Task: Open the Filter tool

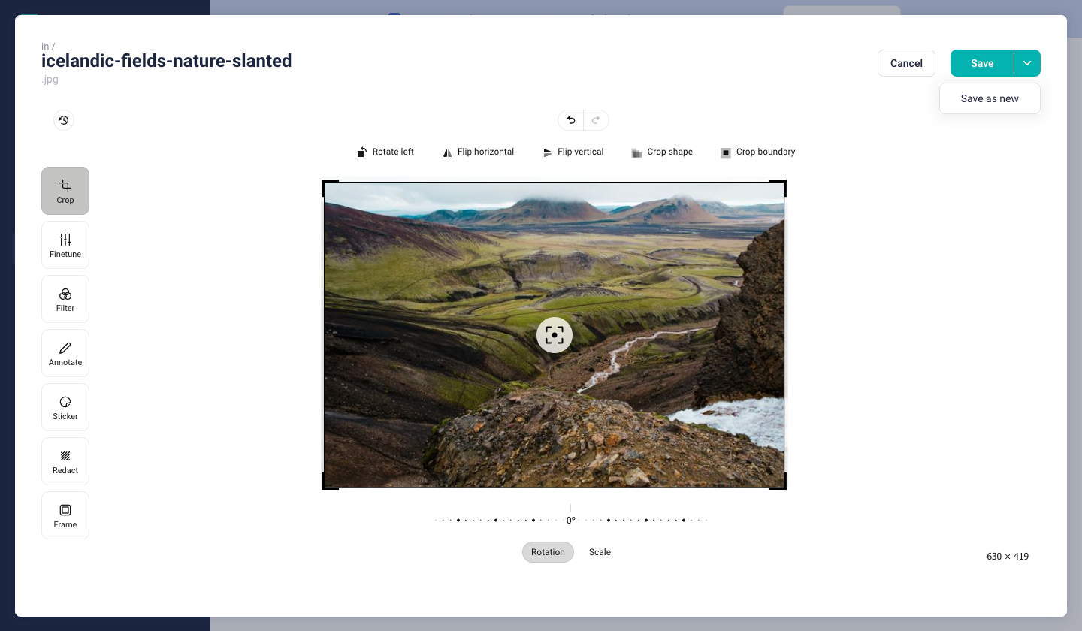Action: (x=65, y=299)
